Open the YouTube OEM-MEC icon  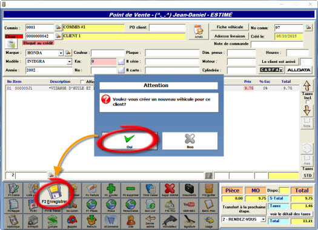pos(189,206)
